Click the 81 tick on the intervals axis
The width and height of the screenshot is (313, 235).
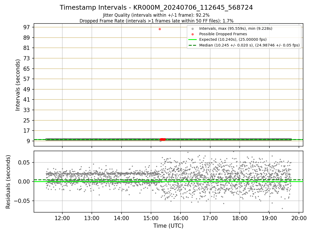click(x=27, y=48)
